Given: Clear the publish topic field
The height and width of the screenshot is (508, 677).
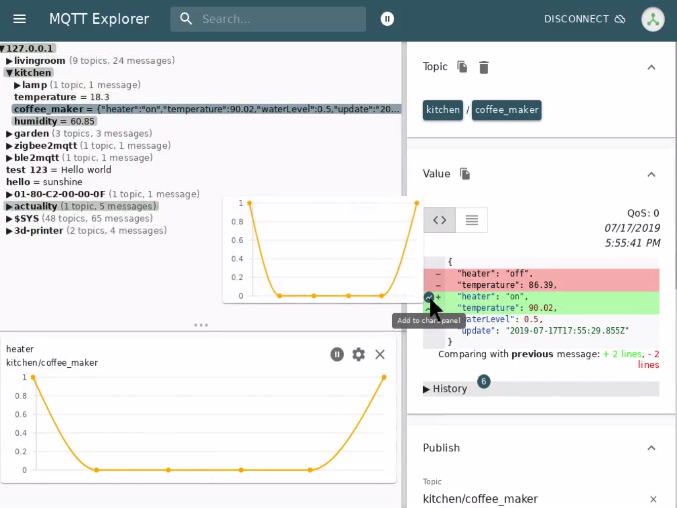Looking at the screenshot, I should pyautogui.click(x=653, y=499).
